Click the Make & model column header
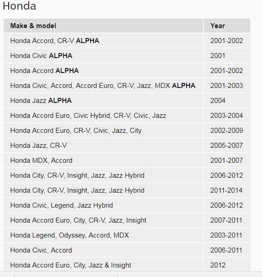The image size is (262, 277). tap(103, 26)
